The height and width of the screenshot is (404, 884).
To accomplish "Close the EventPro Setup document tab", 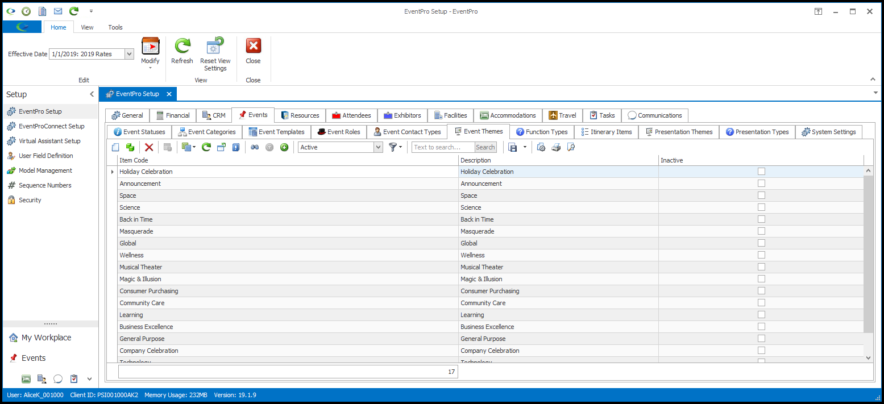I will click(169, 94).
